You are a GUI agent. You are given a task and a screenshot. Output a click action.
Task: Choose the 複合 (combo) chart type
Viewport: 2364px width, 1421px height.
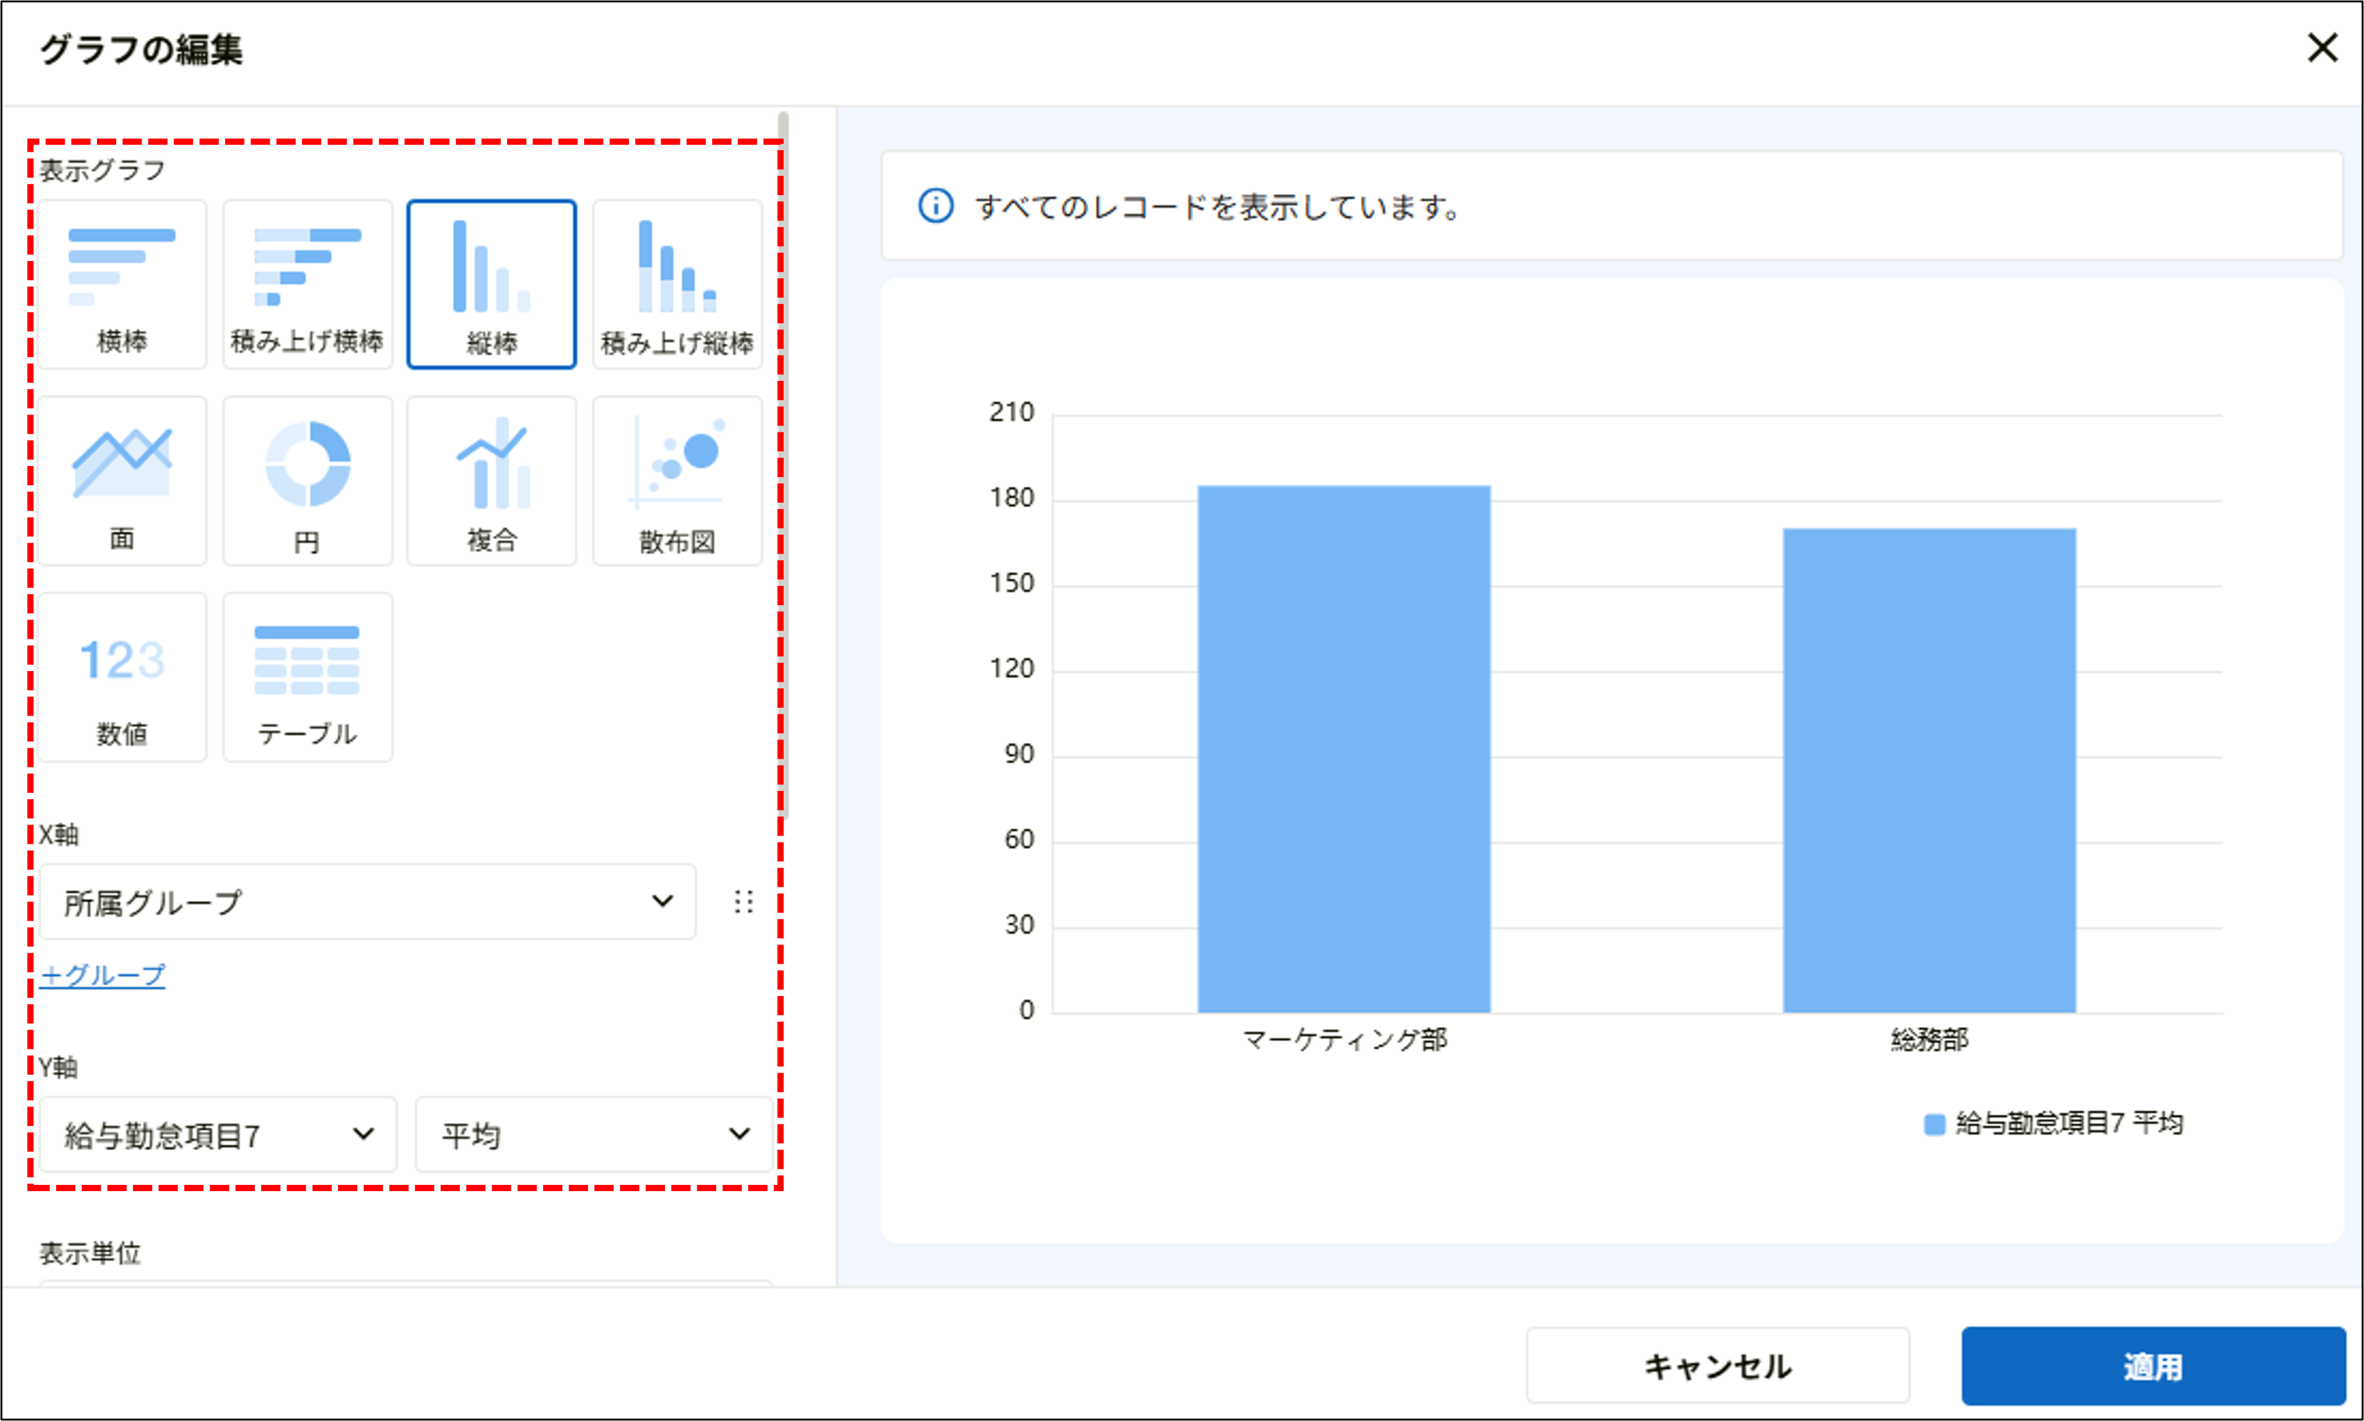(x=491, y=479)
